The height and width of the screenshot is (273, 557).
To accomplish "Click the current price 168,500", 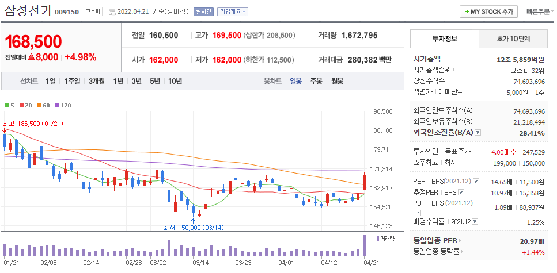I will (33, 41).
